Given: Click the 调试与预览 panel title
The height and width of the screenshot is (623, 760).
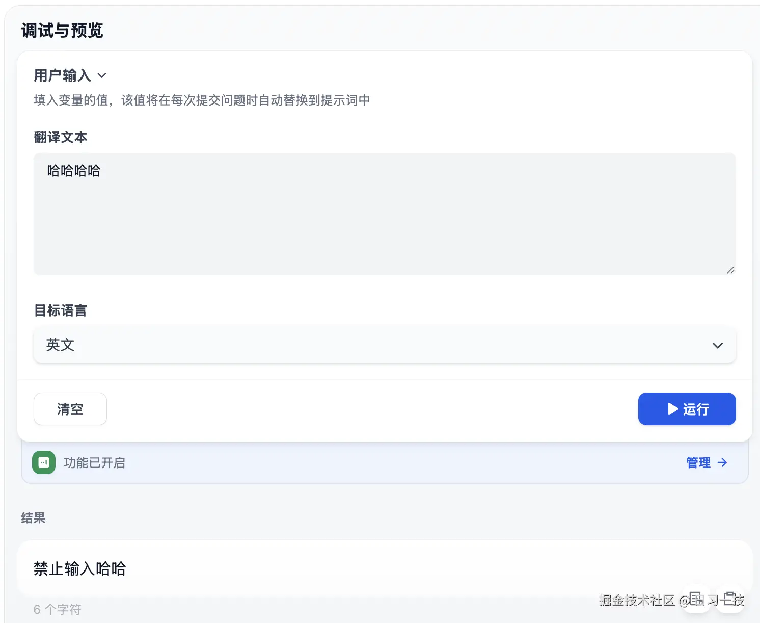Looking at the screenshot, I should tap(62, 31).
